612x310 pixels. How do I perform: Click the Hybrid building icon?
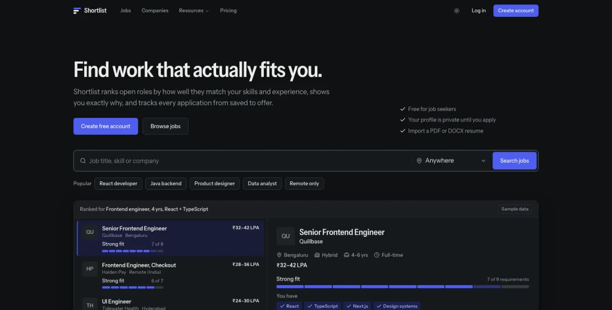[x=317, y=255]
